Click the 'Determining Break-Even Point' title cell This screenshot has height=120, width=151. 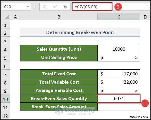(x=80, y=32)
